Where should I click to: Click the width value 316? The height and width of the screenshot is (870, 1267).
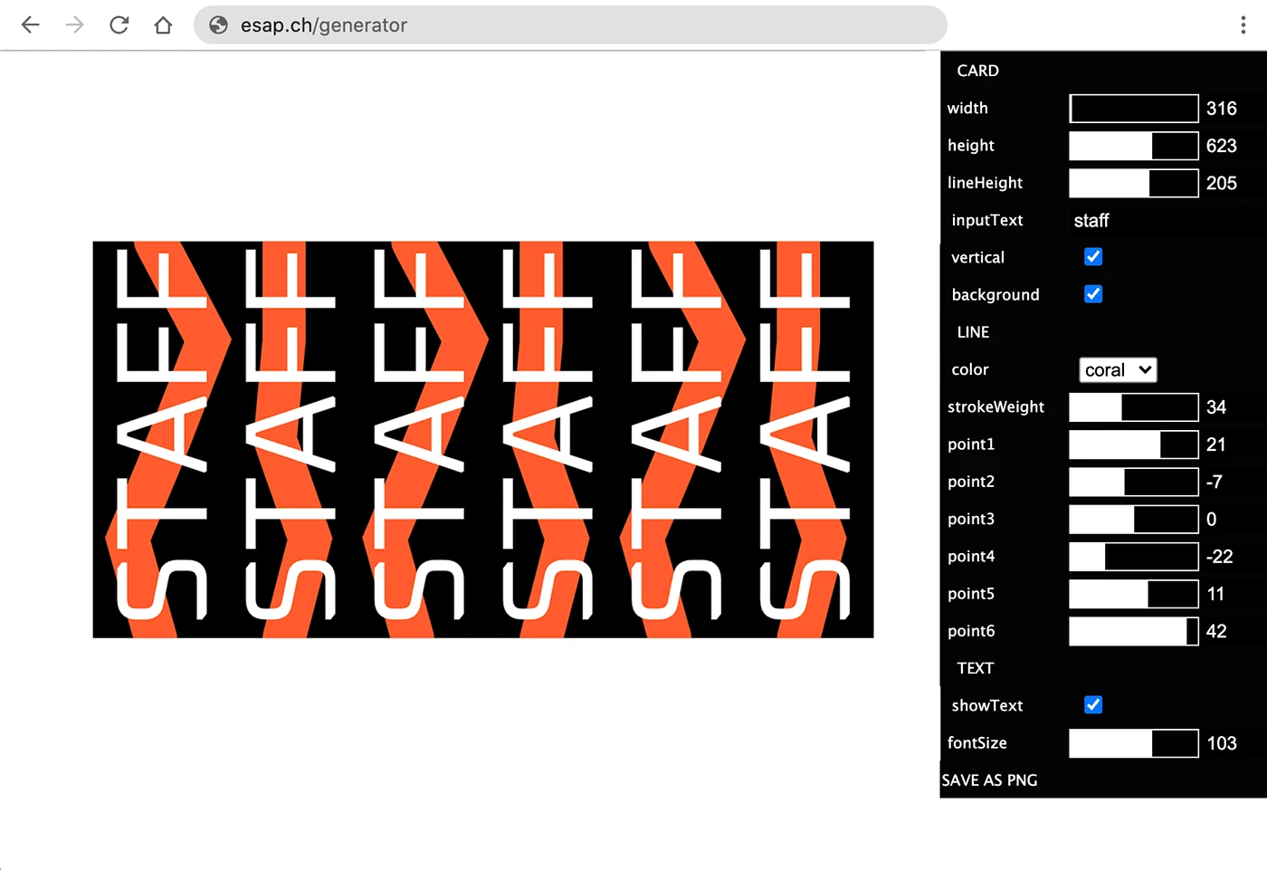coord(1221,109)
